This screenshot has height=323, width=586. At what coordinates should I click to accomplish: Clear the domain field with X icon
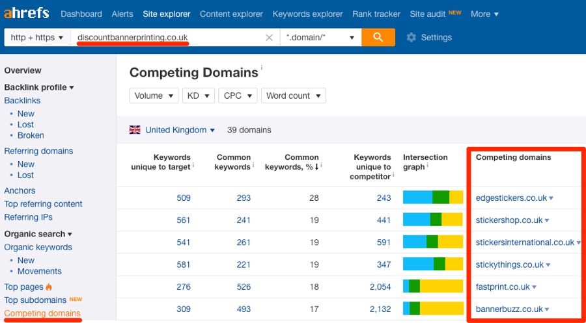[x=269, y=38]
